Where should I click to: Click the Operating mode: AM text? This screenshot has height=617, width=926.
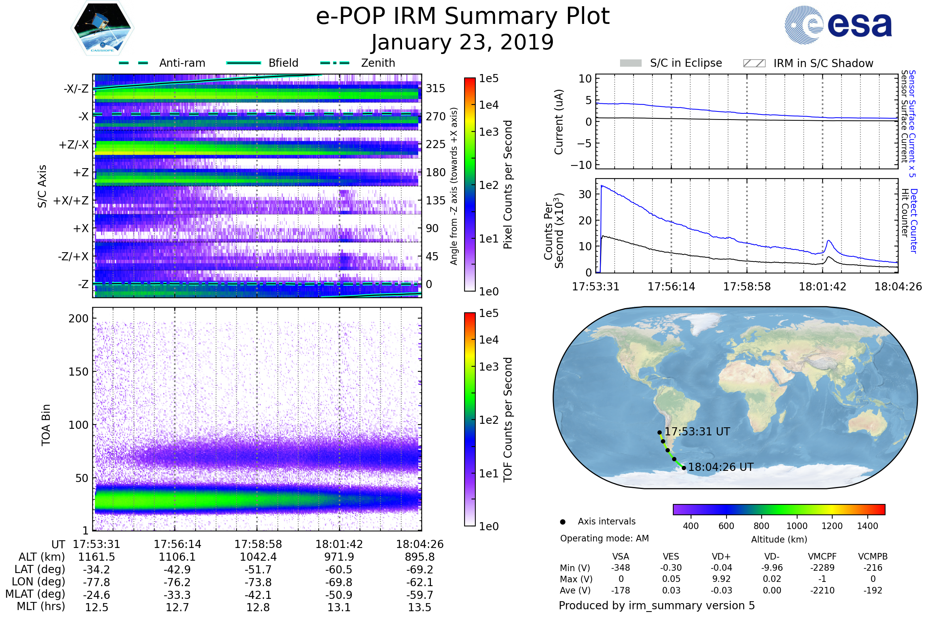604,538
